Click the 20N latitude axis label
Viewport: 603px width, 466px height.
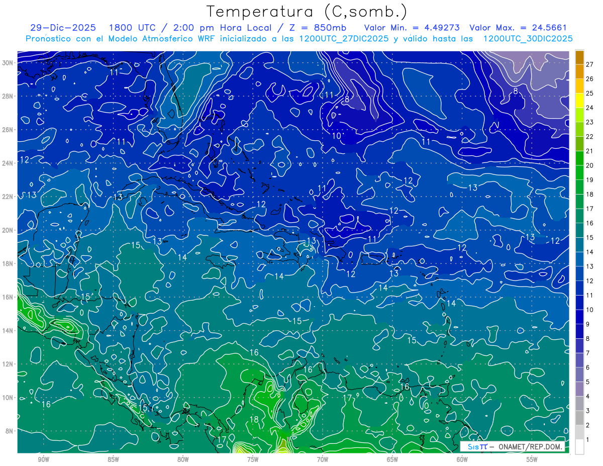9,230
